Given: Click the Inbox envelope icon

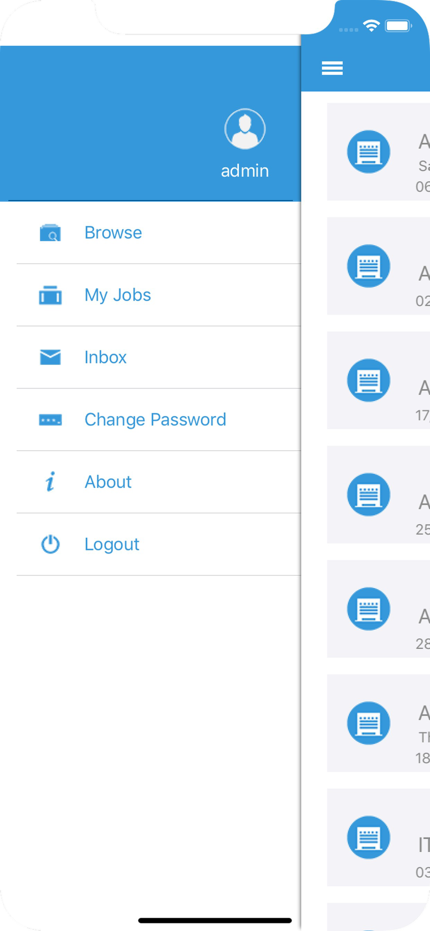Looking at the screenshot, I should [50, 357].
